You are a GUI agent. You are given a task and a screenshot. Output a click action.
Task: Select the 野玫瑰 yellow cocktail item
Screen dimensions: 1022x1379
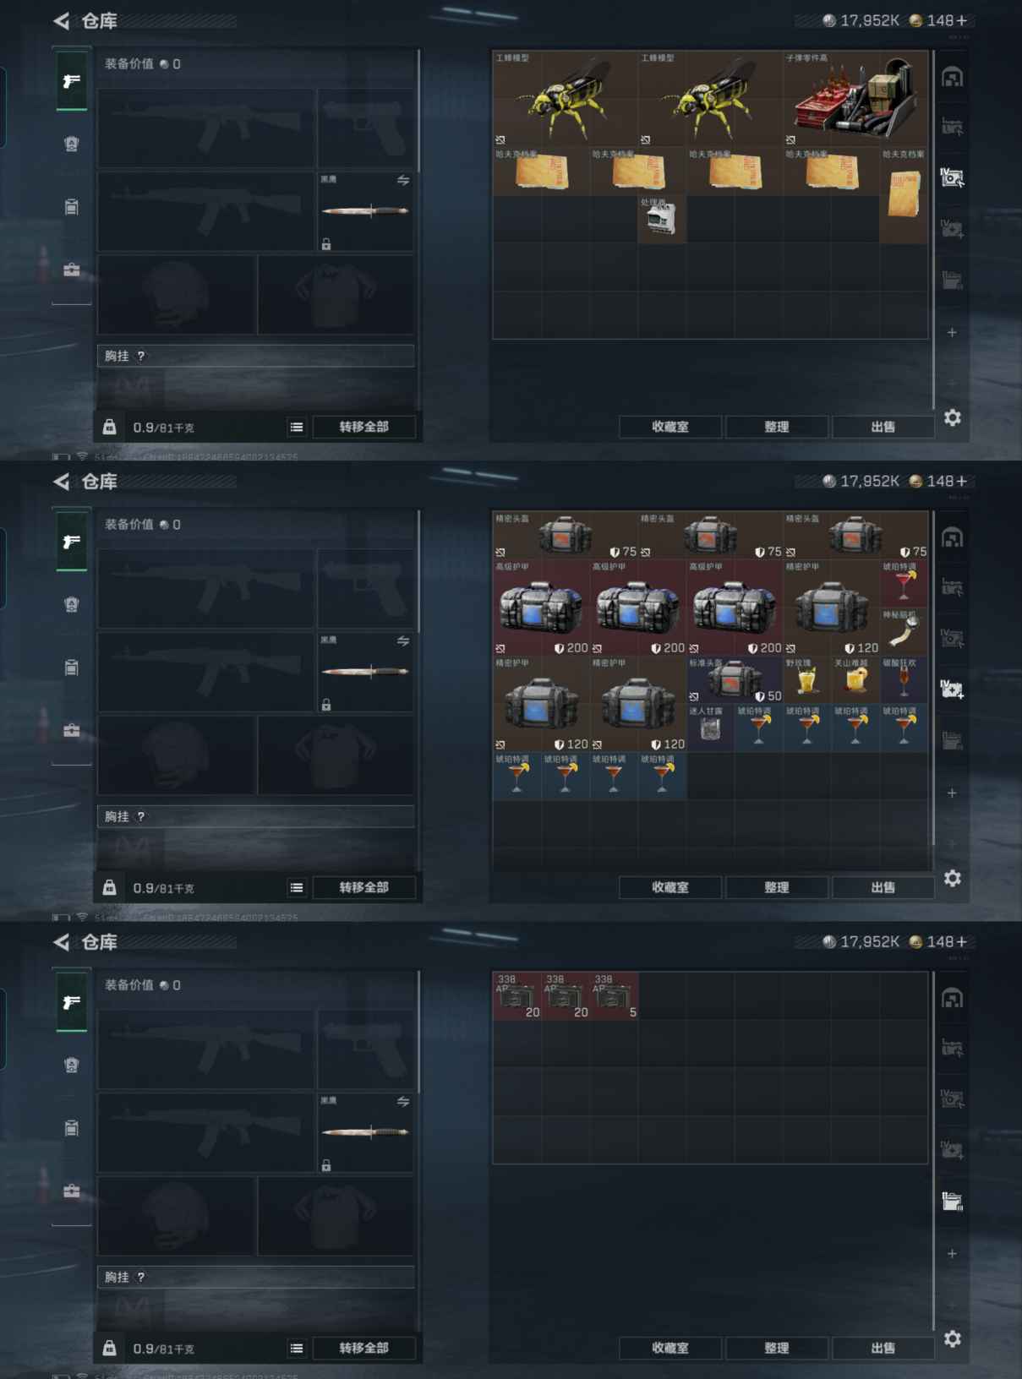point(806,680)
